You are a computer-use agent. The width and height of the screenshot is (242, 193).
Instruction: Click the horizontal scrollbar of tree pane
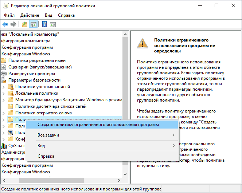(x=51, y=180)
